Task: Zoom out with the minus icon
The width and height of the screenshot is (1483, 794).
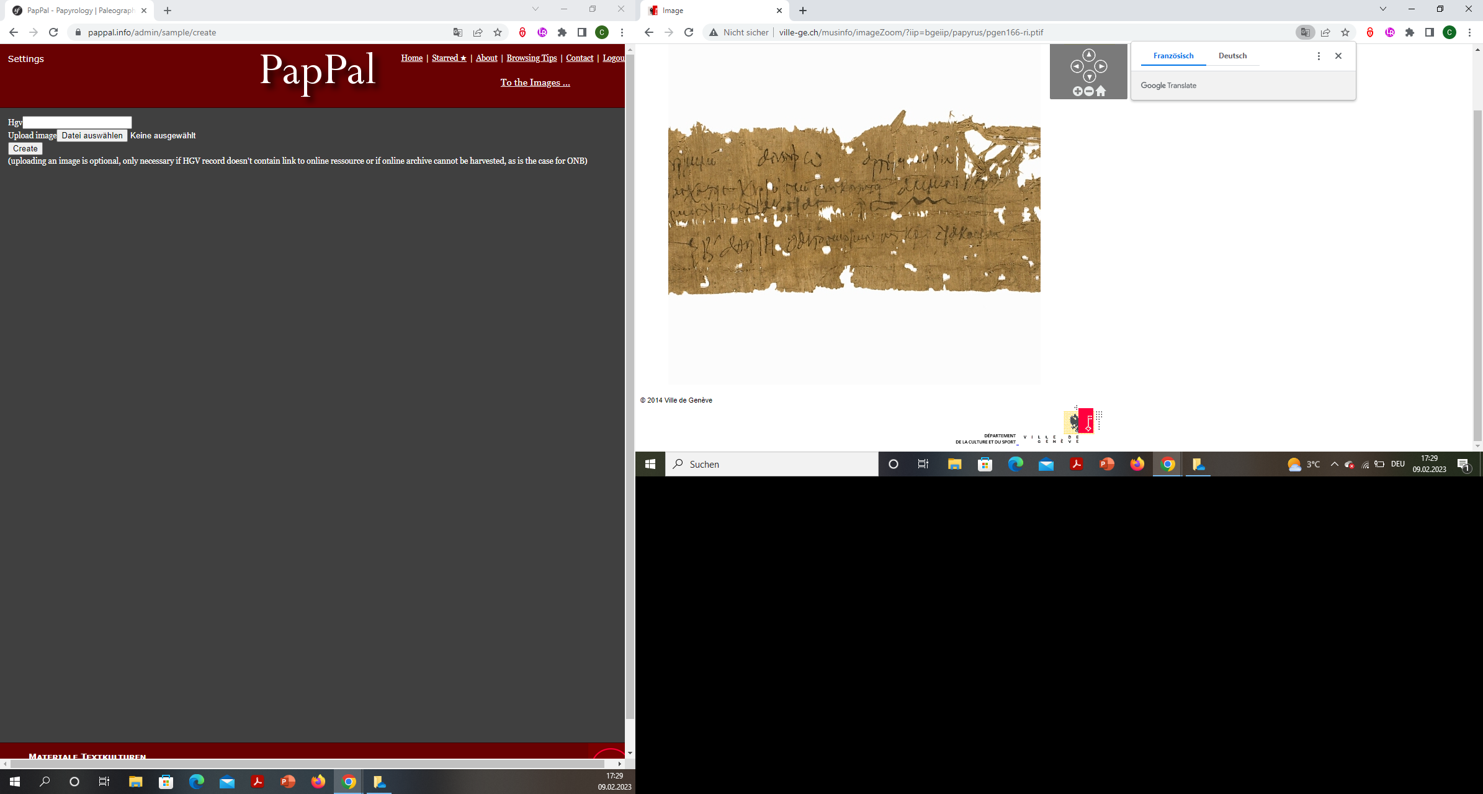Action: click(x=1088, y=92)
